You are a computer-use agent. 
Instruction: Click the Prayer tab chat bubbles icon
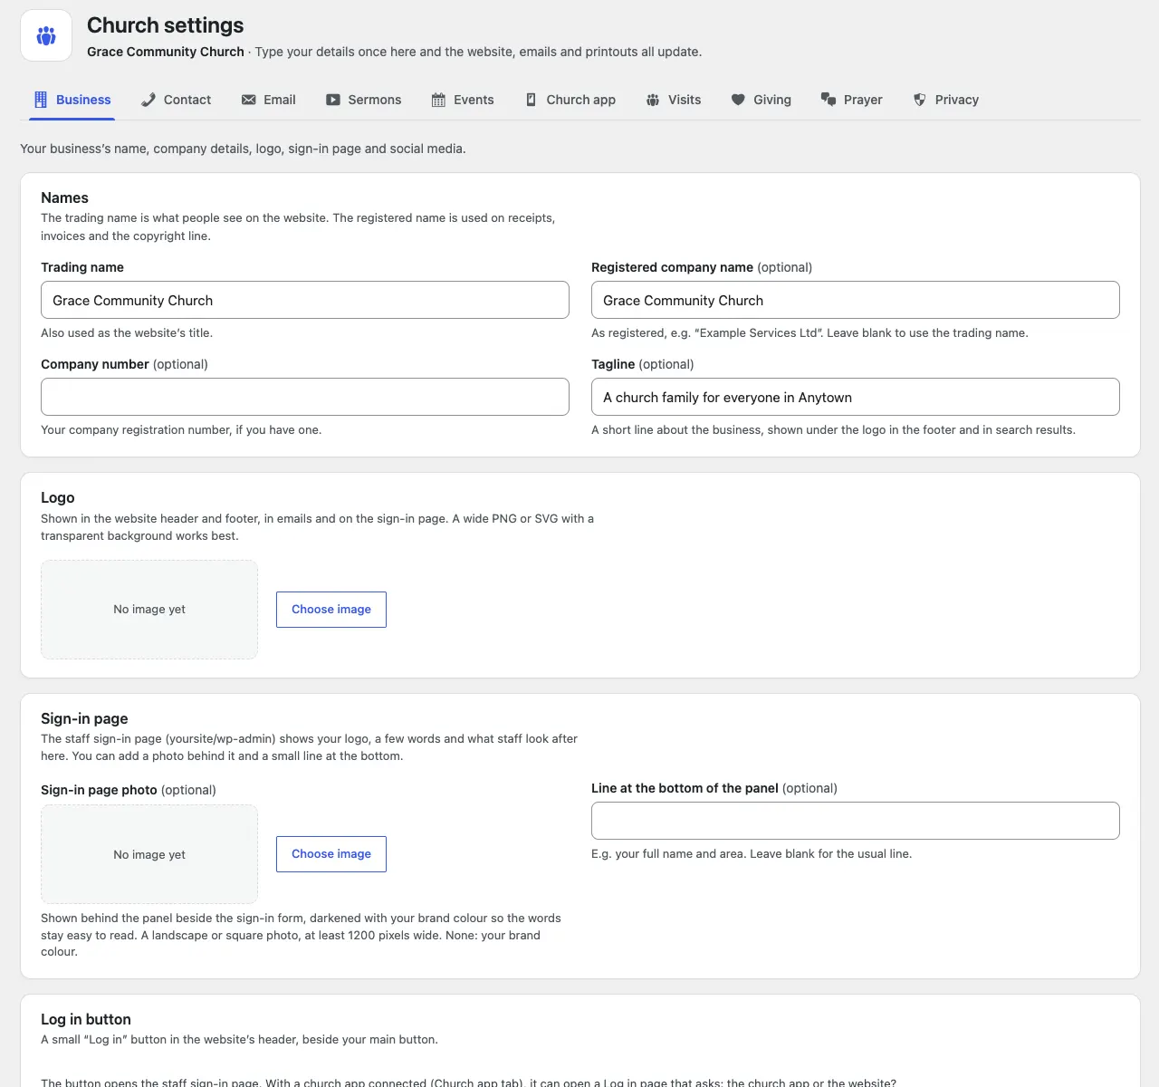coord(828,100)
